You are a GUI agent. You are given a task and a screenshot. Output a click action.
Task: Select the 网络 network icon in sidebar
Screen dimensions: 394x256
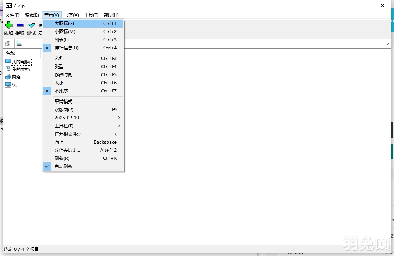click(15, 77)
